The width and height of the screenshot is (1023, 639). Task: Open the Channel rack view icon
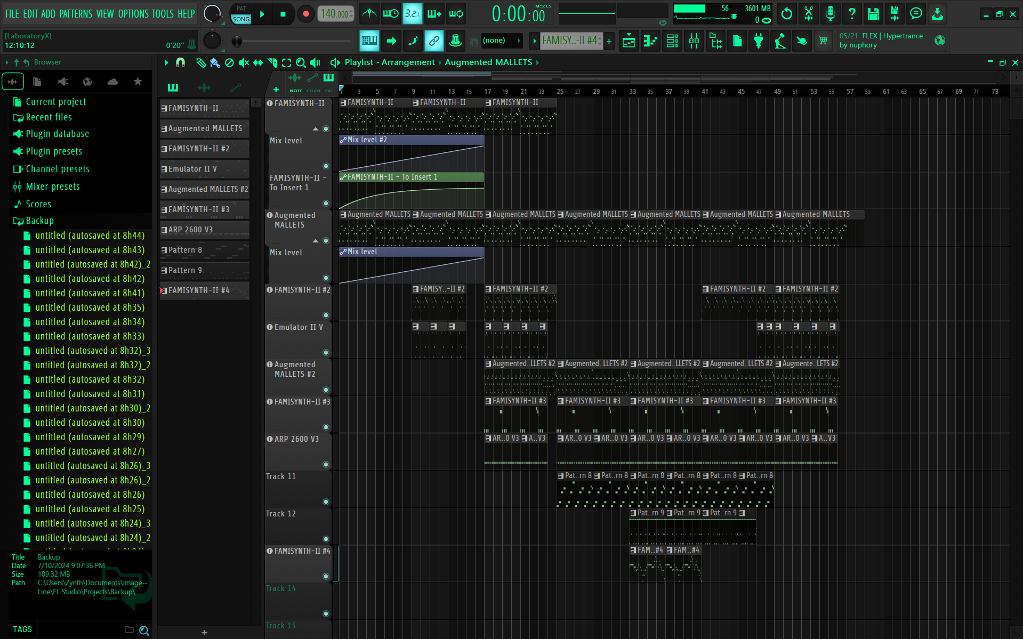point(672,41)
